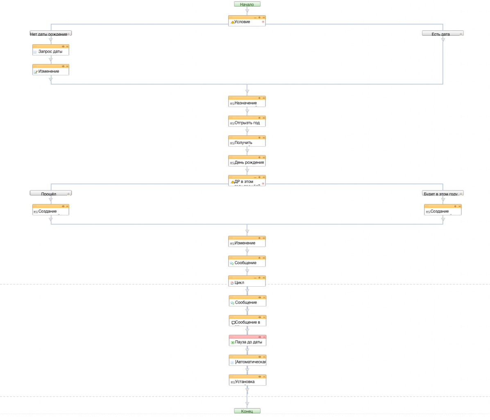Collapse the Цикл loop block
This screenshot has height=420, width=490.
click(x=255, y=278)
